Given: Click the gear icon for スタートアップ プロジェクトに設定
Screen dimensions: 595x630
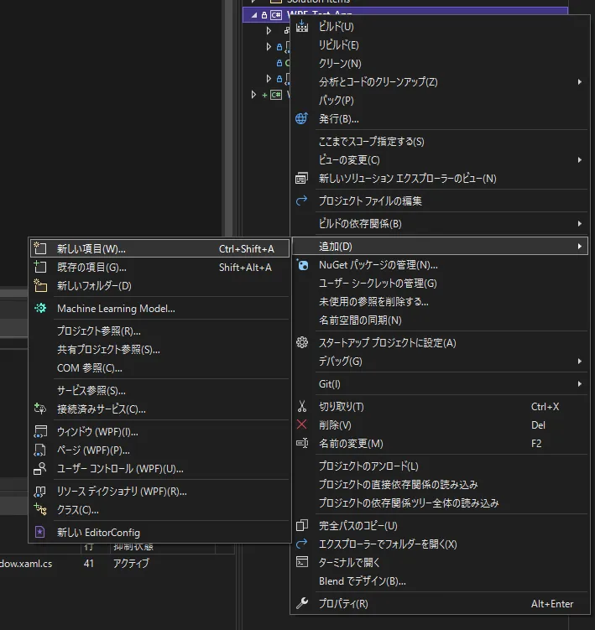Looking at the screenshot, I should [302, 342].
